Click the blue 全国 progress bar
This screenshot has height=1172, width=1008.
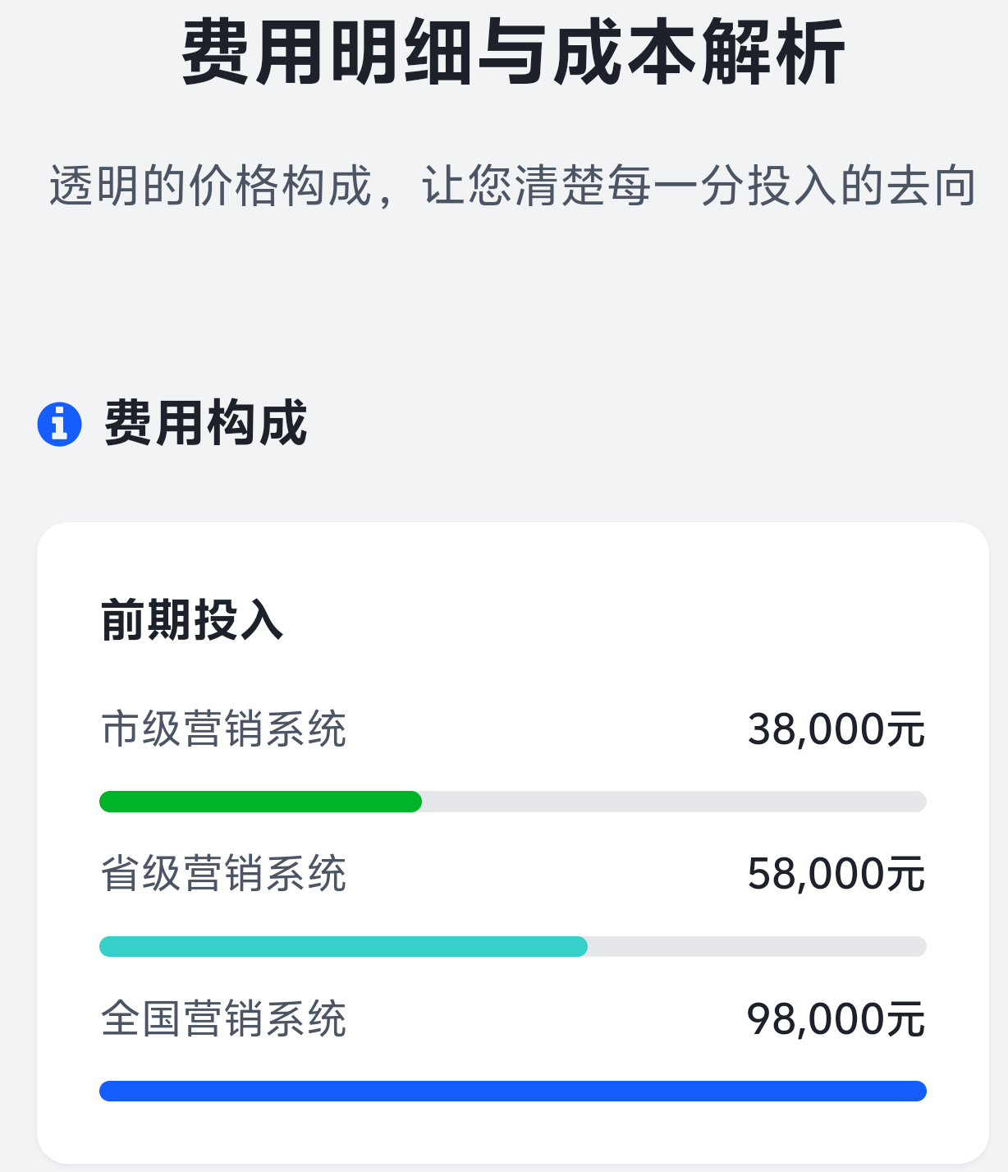(x=513, y=1091)
